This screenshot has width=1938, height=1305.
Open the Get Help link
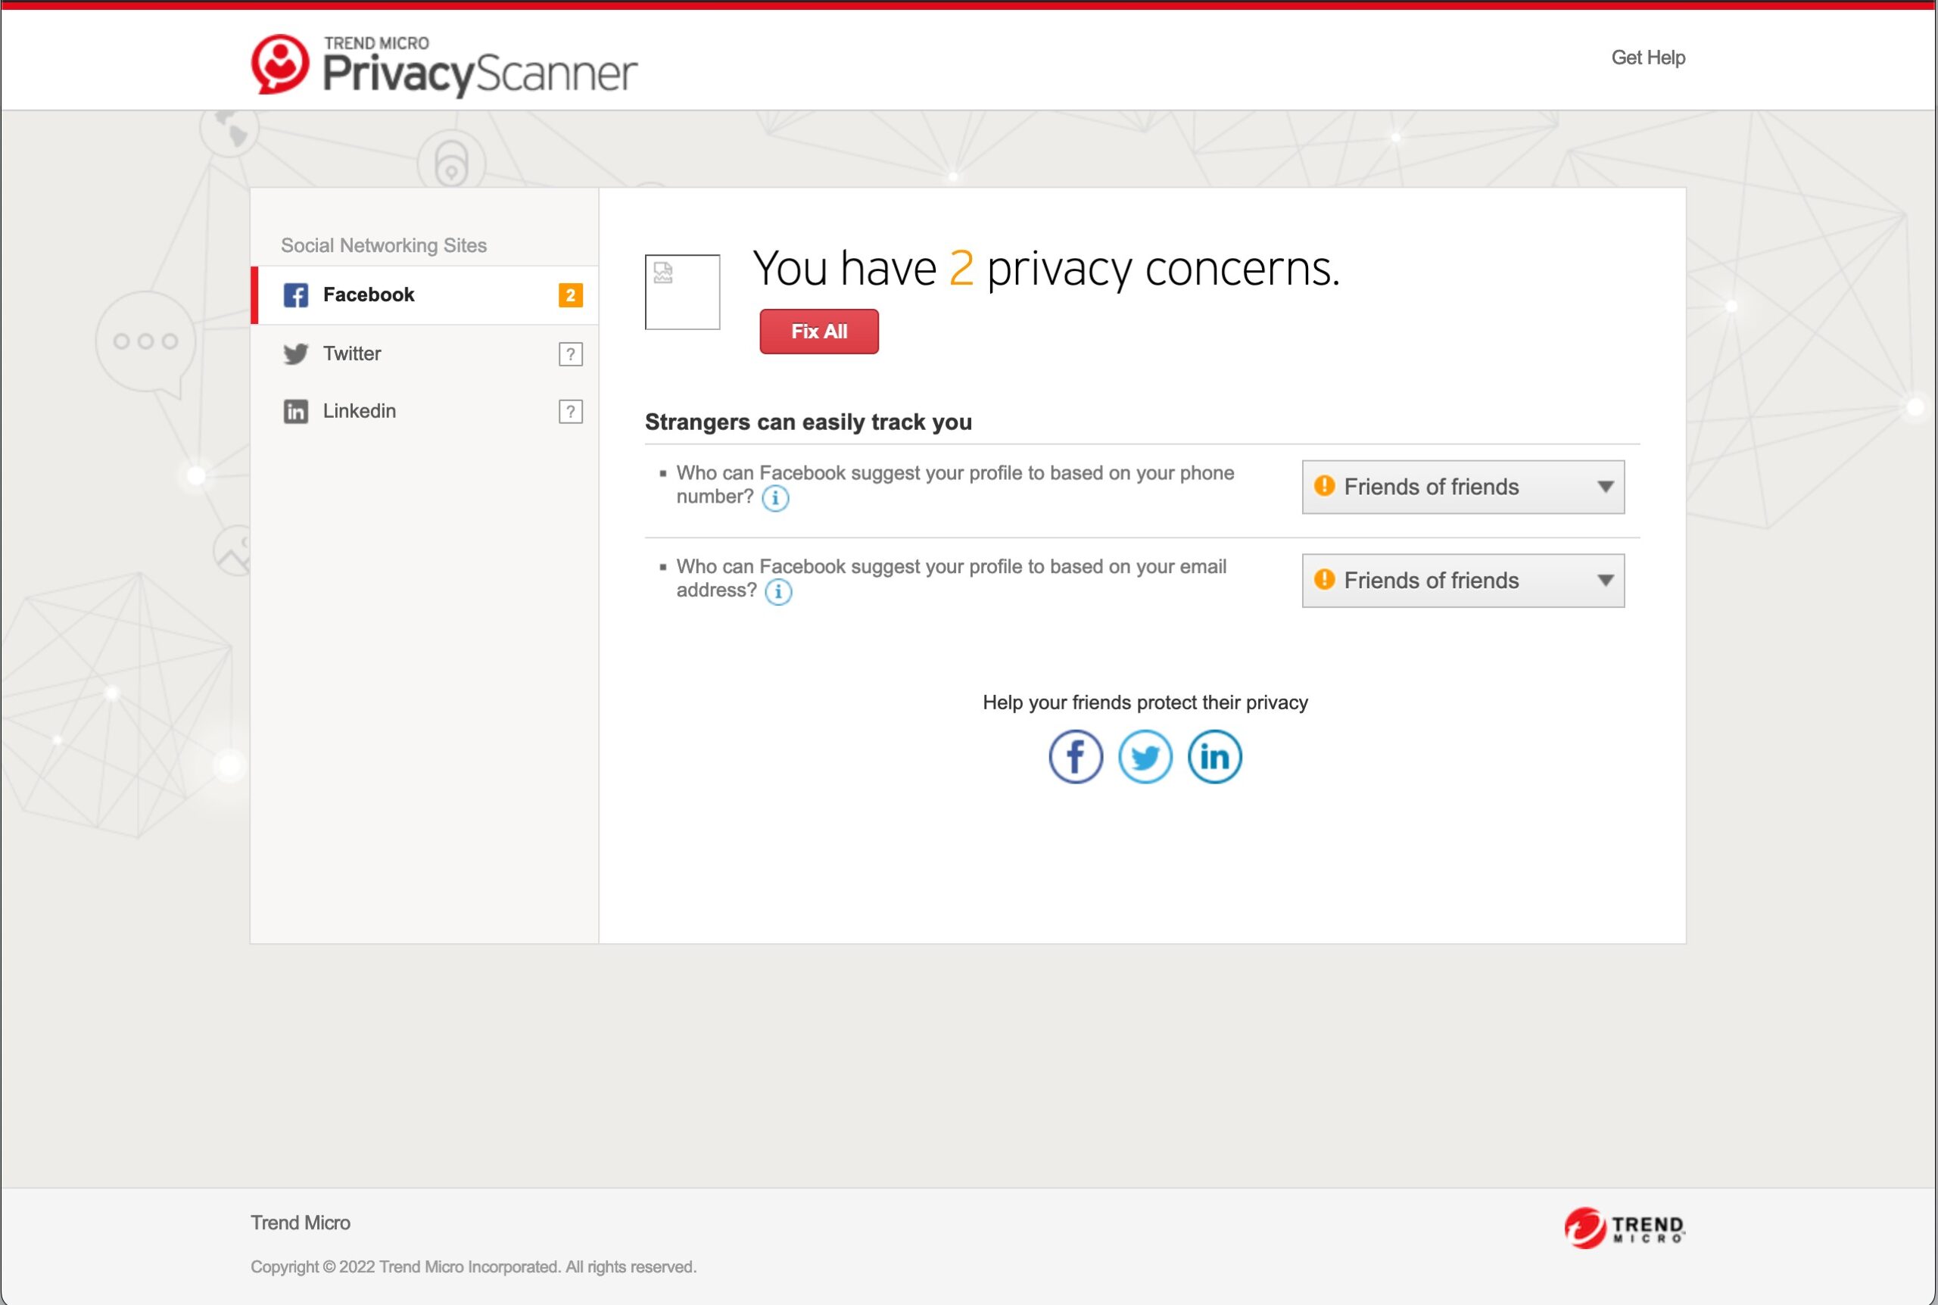(1647, 58)
